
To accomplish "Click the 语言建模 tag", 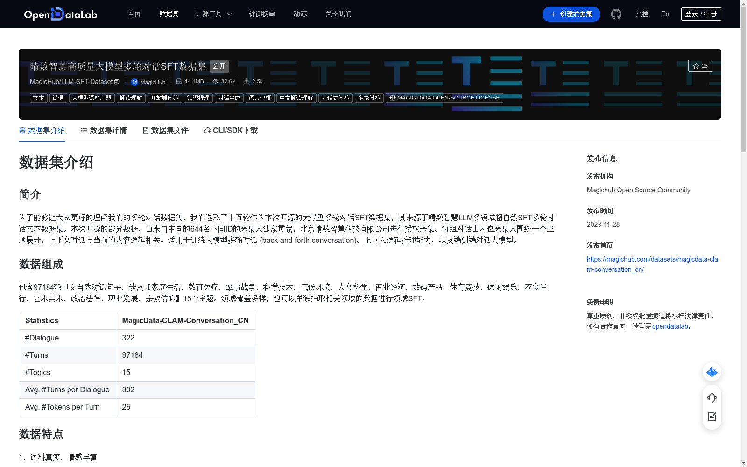I will [x=260, y=98].
